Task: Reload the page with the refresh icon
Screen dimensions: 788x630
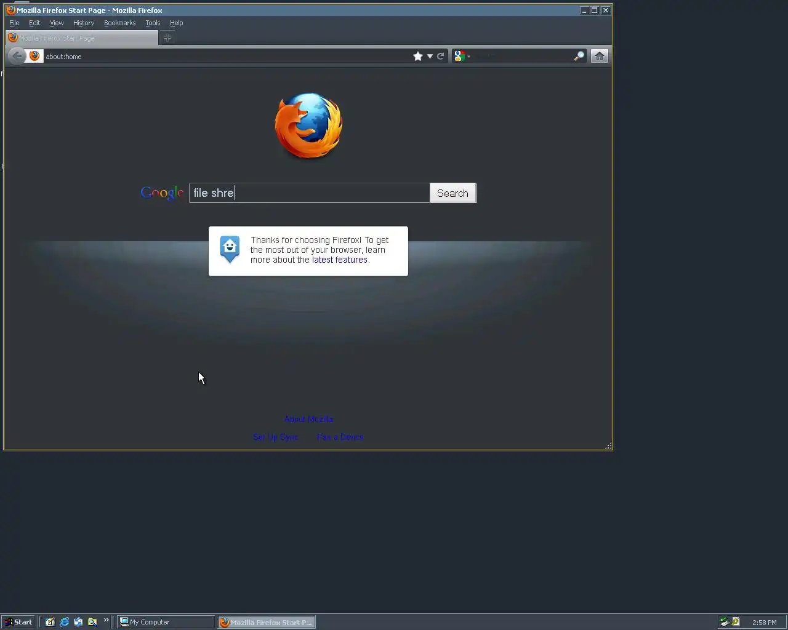Action: click(x=441, y=56)
